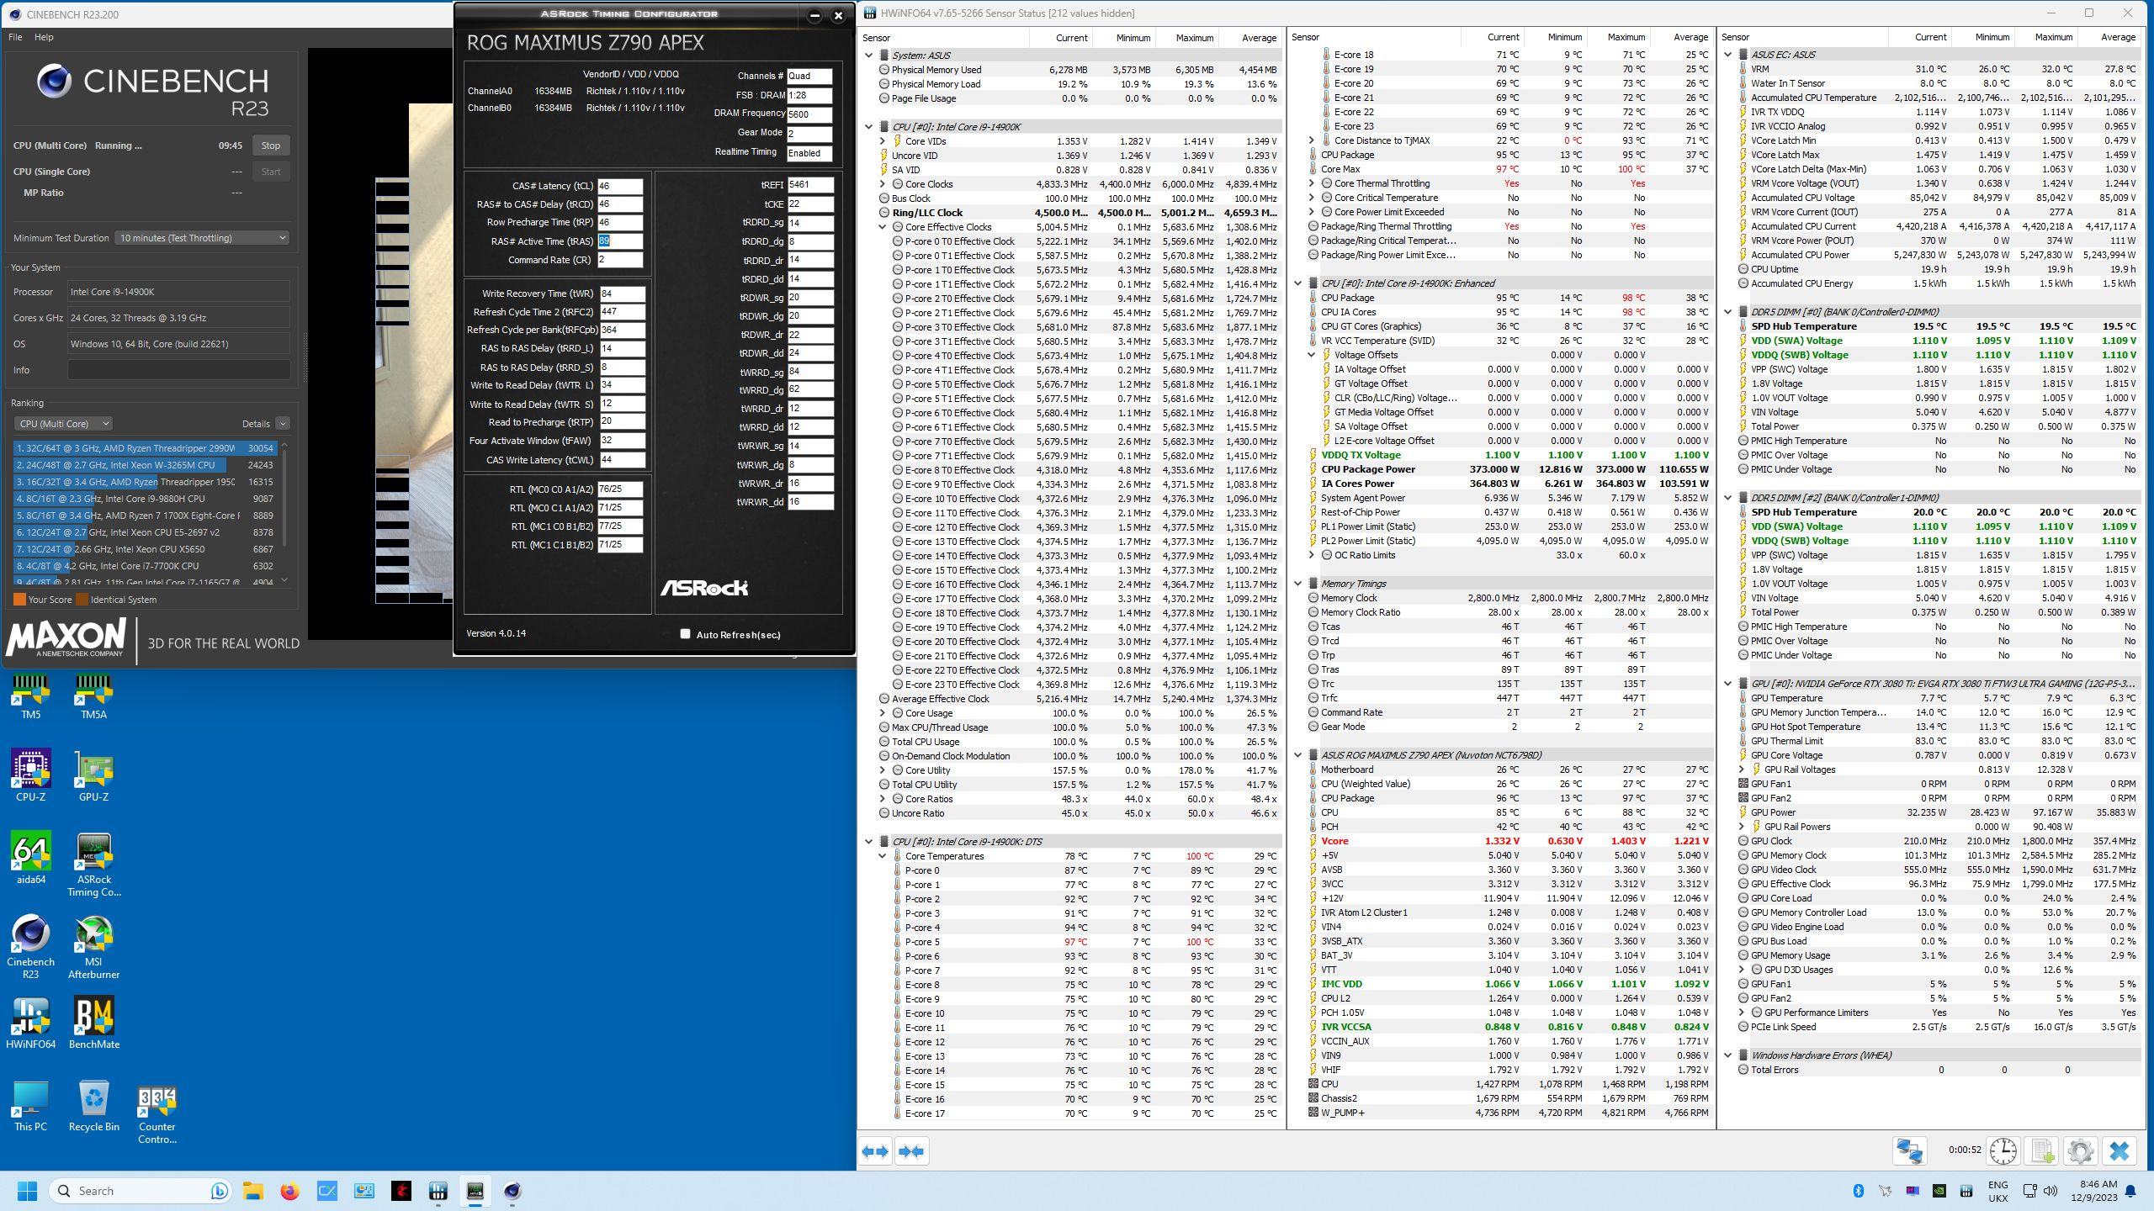The image size is (2154, 1211).
Task: Stop the running Multi Core test
Action: tap(270, 145)
